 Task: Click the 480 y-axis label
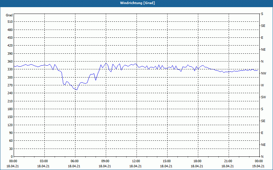(x=10, y=30)
